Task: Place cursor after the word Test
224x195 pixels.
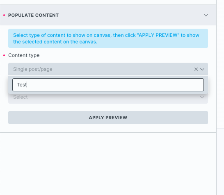Action: tap(27, 85)
